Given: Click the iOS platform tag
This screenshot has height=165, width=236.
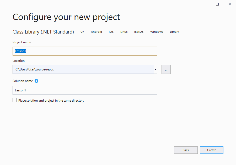Looking at the screenshot, I should point(111,32).
